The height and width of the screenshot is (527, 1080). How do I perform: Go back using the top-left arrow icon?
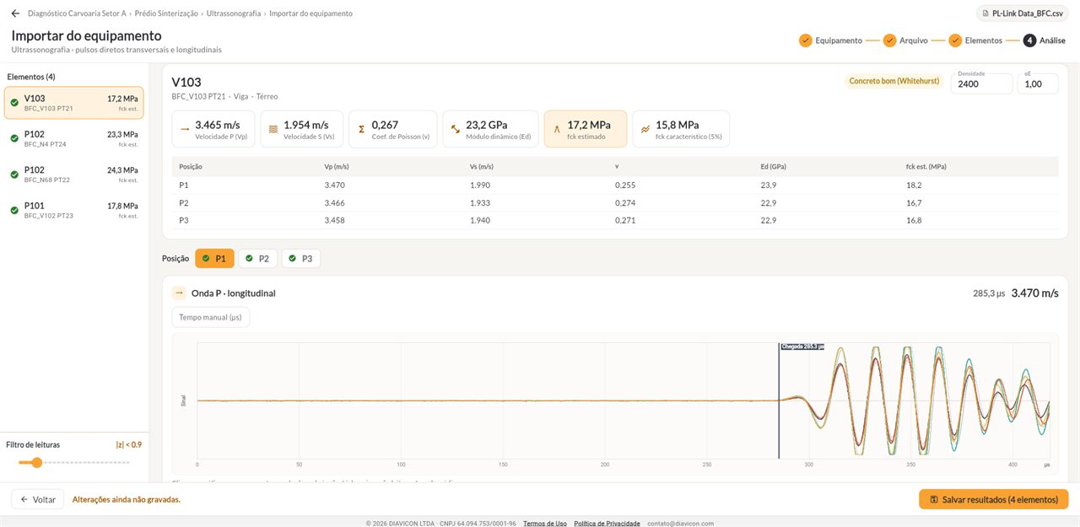15,13
